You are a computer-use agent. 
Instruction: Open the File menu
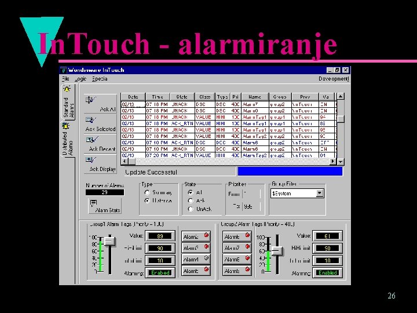tap(65, 79)
